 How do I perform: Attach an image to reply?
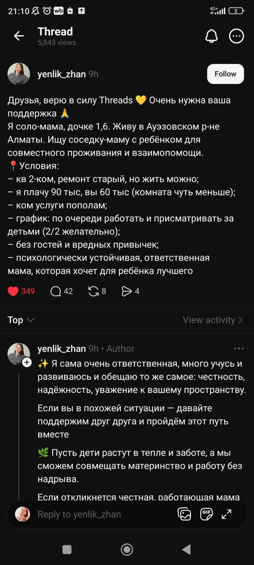(x=185, y=514)
